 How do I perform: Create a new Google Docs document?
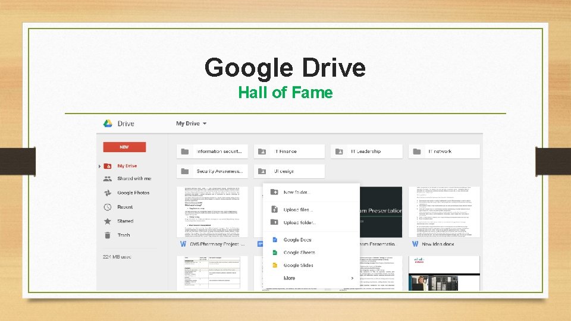click(x=311, y=240)
